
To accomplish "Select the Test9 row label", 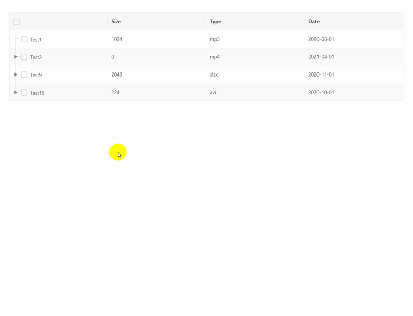I will (36, 74).
